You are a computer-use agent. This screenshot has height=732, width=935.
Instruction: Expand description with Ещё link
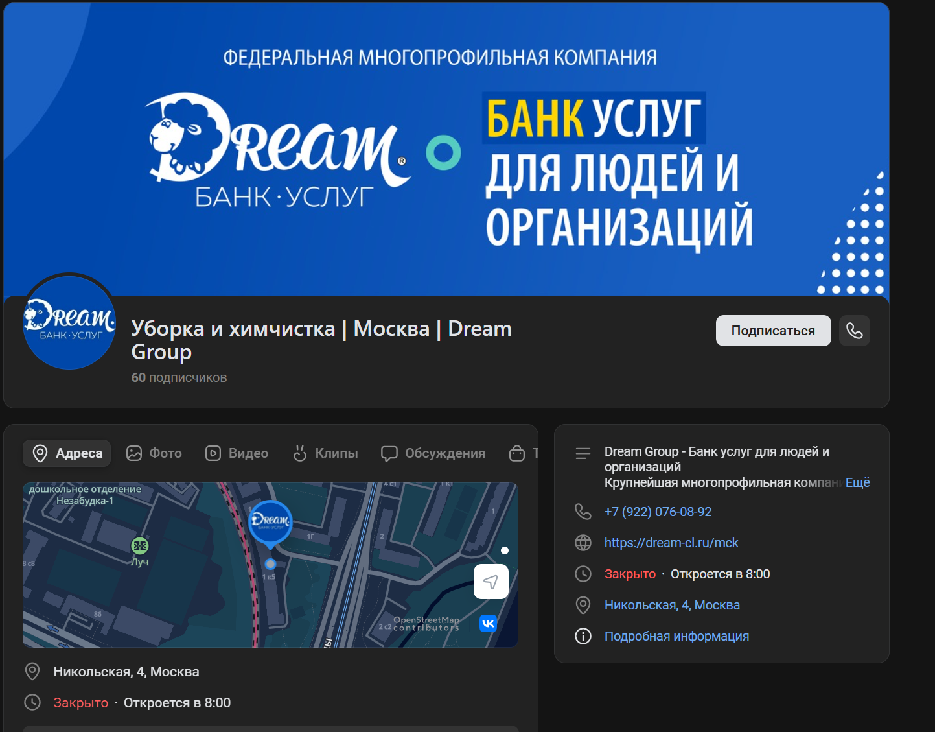pyautogui.click(x=857, y=482)
